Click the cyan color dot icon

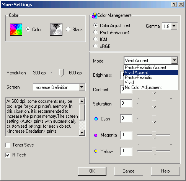coord(96,119)
